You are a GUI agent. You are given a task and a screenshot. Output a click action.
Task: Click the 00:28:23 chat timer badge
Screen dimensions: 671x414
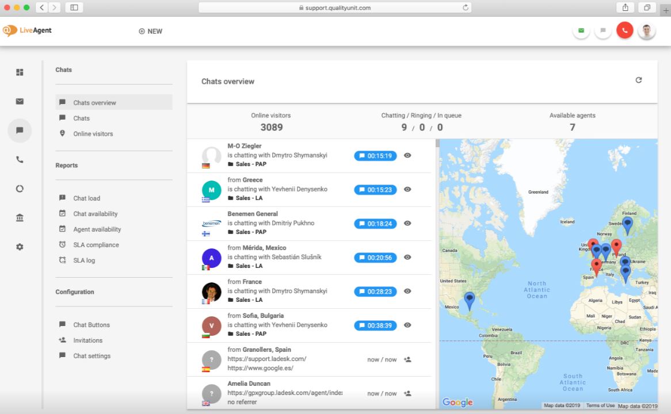tap(375, 292)
